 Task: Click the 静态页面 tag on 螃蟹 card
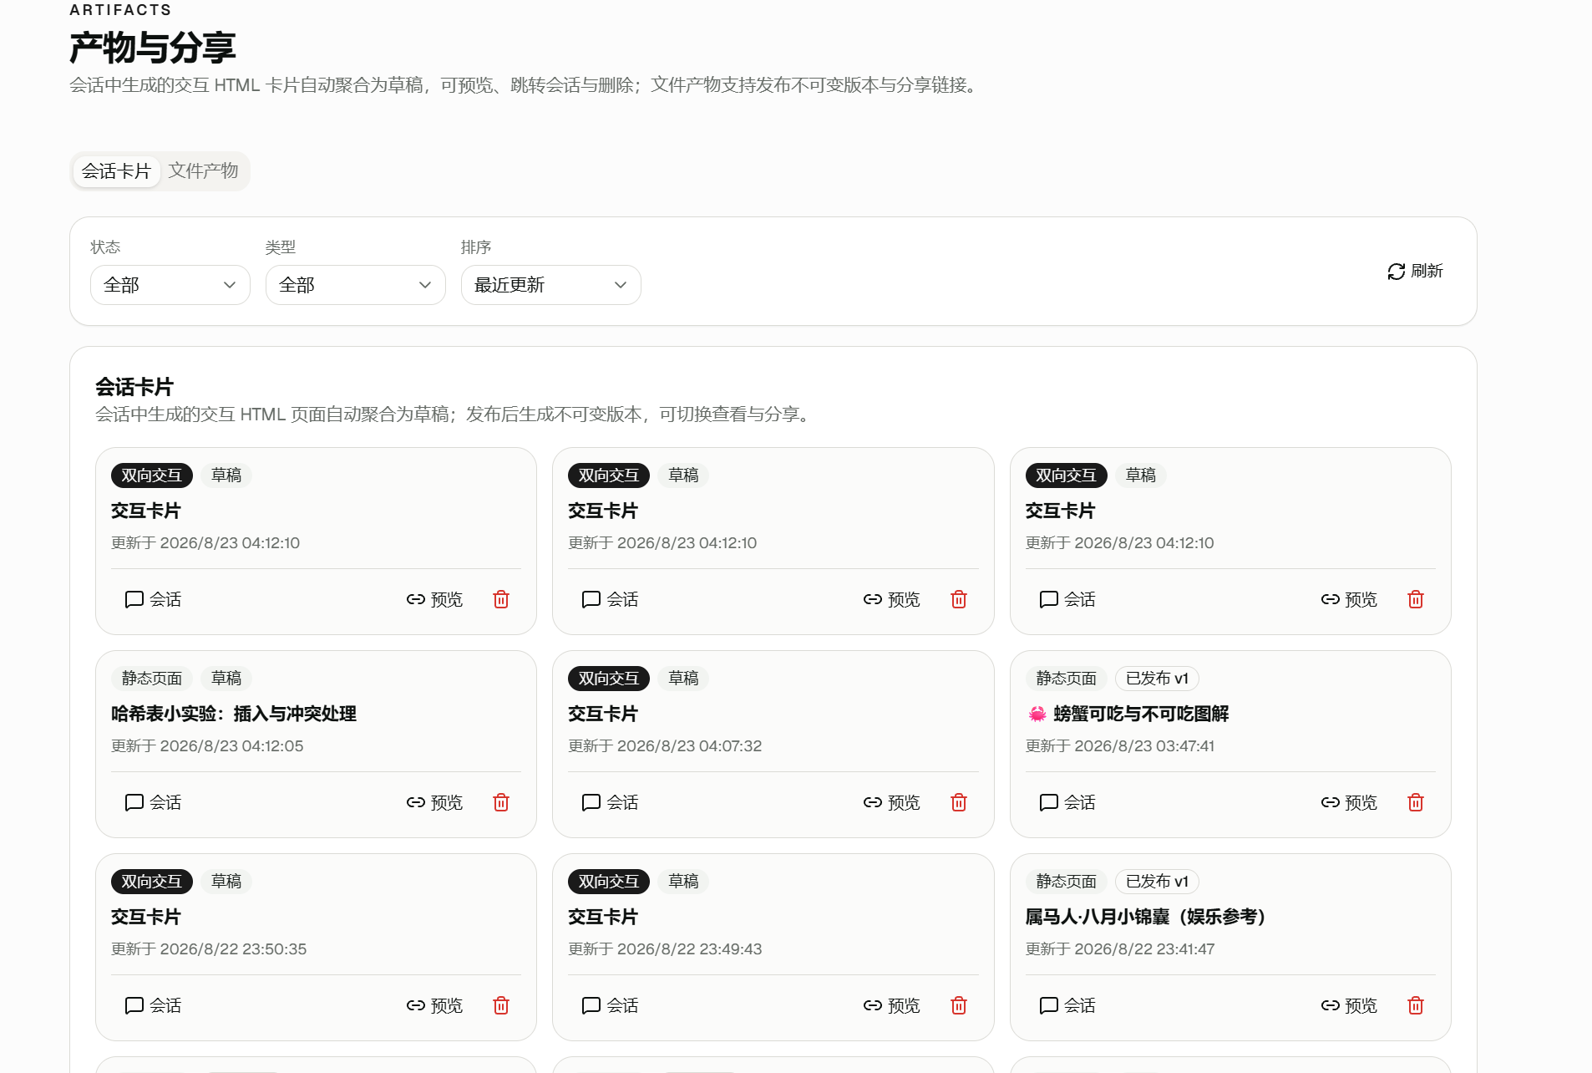point(1067,679)
